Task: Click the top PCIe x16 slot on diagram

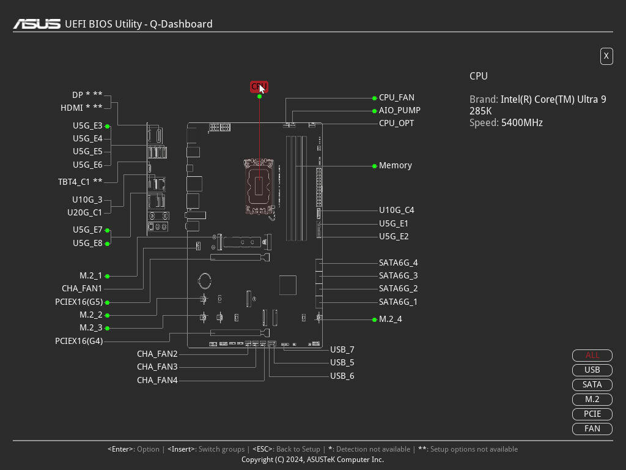Action: [240, 258]
